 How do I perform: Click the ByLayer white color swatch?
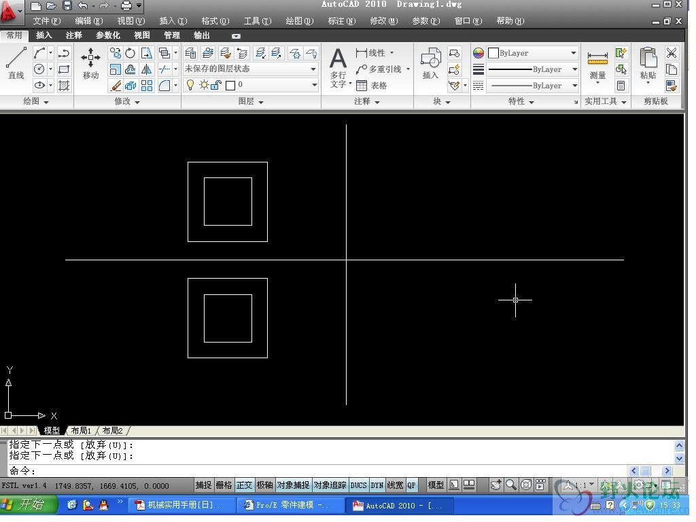coord(493,53)
